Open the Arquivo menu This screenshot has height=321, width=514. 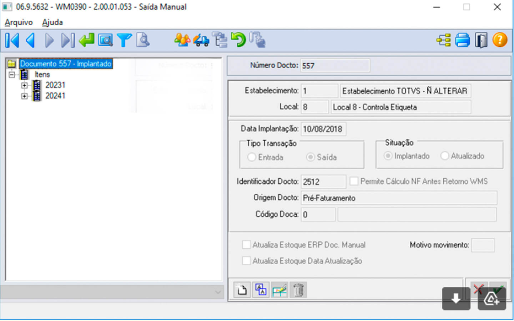[x=19, y=22]
